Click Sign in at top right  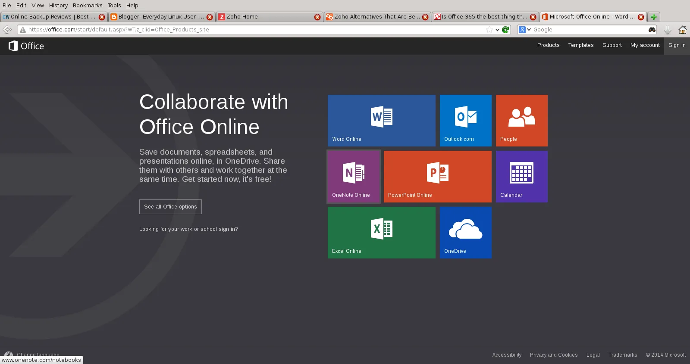point(677,45)
